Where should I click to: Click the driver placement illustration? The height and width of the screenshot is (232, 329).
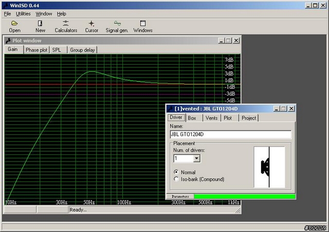pyautogui.click(x=269, y=167)
